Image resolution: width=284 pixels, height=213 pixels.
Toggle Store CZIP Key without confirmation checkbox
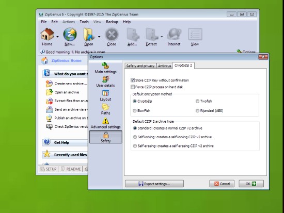click(x=133, y=80)
